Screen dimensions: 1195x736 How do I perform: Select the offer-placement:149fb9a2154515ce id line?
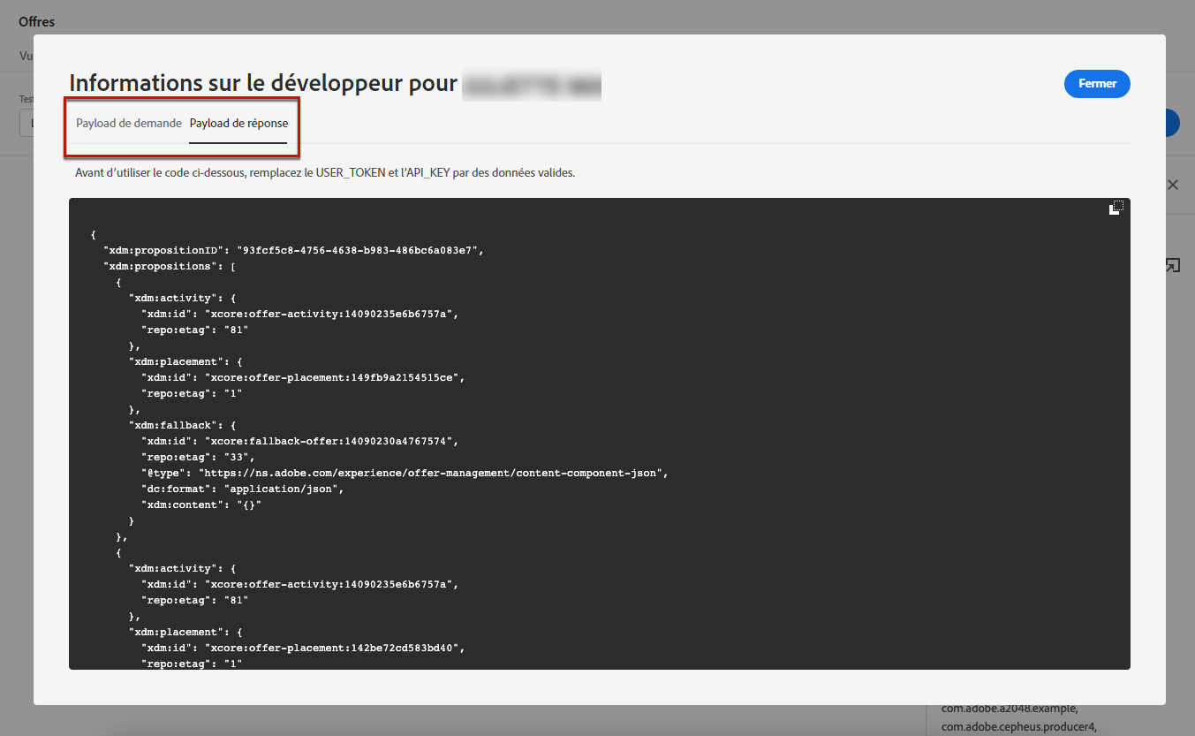[x=303, y=377]
